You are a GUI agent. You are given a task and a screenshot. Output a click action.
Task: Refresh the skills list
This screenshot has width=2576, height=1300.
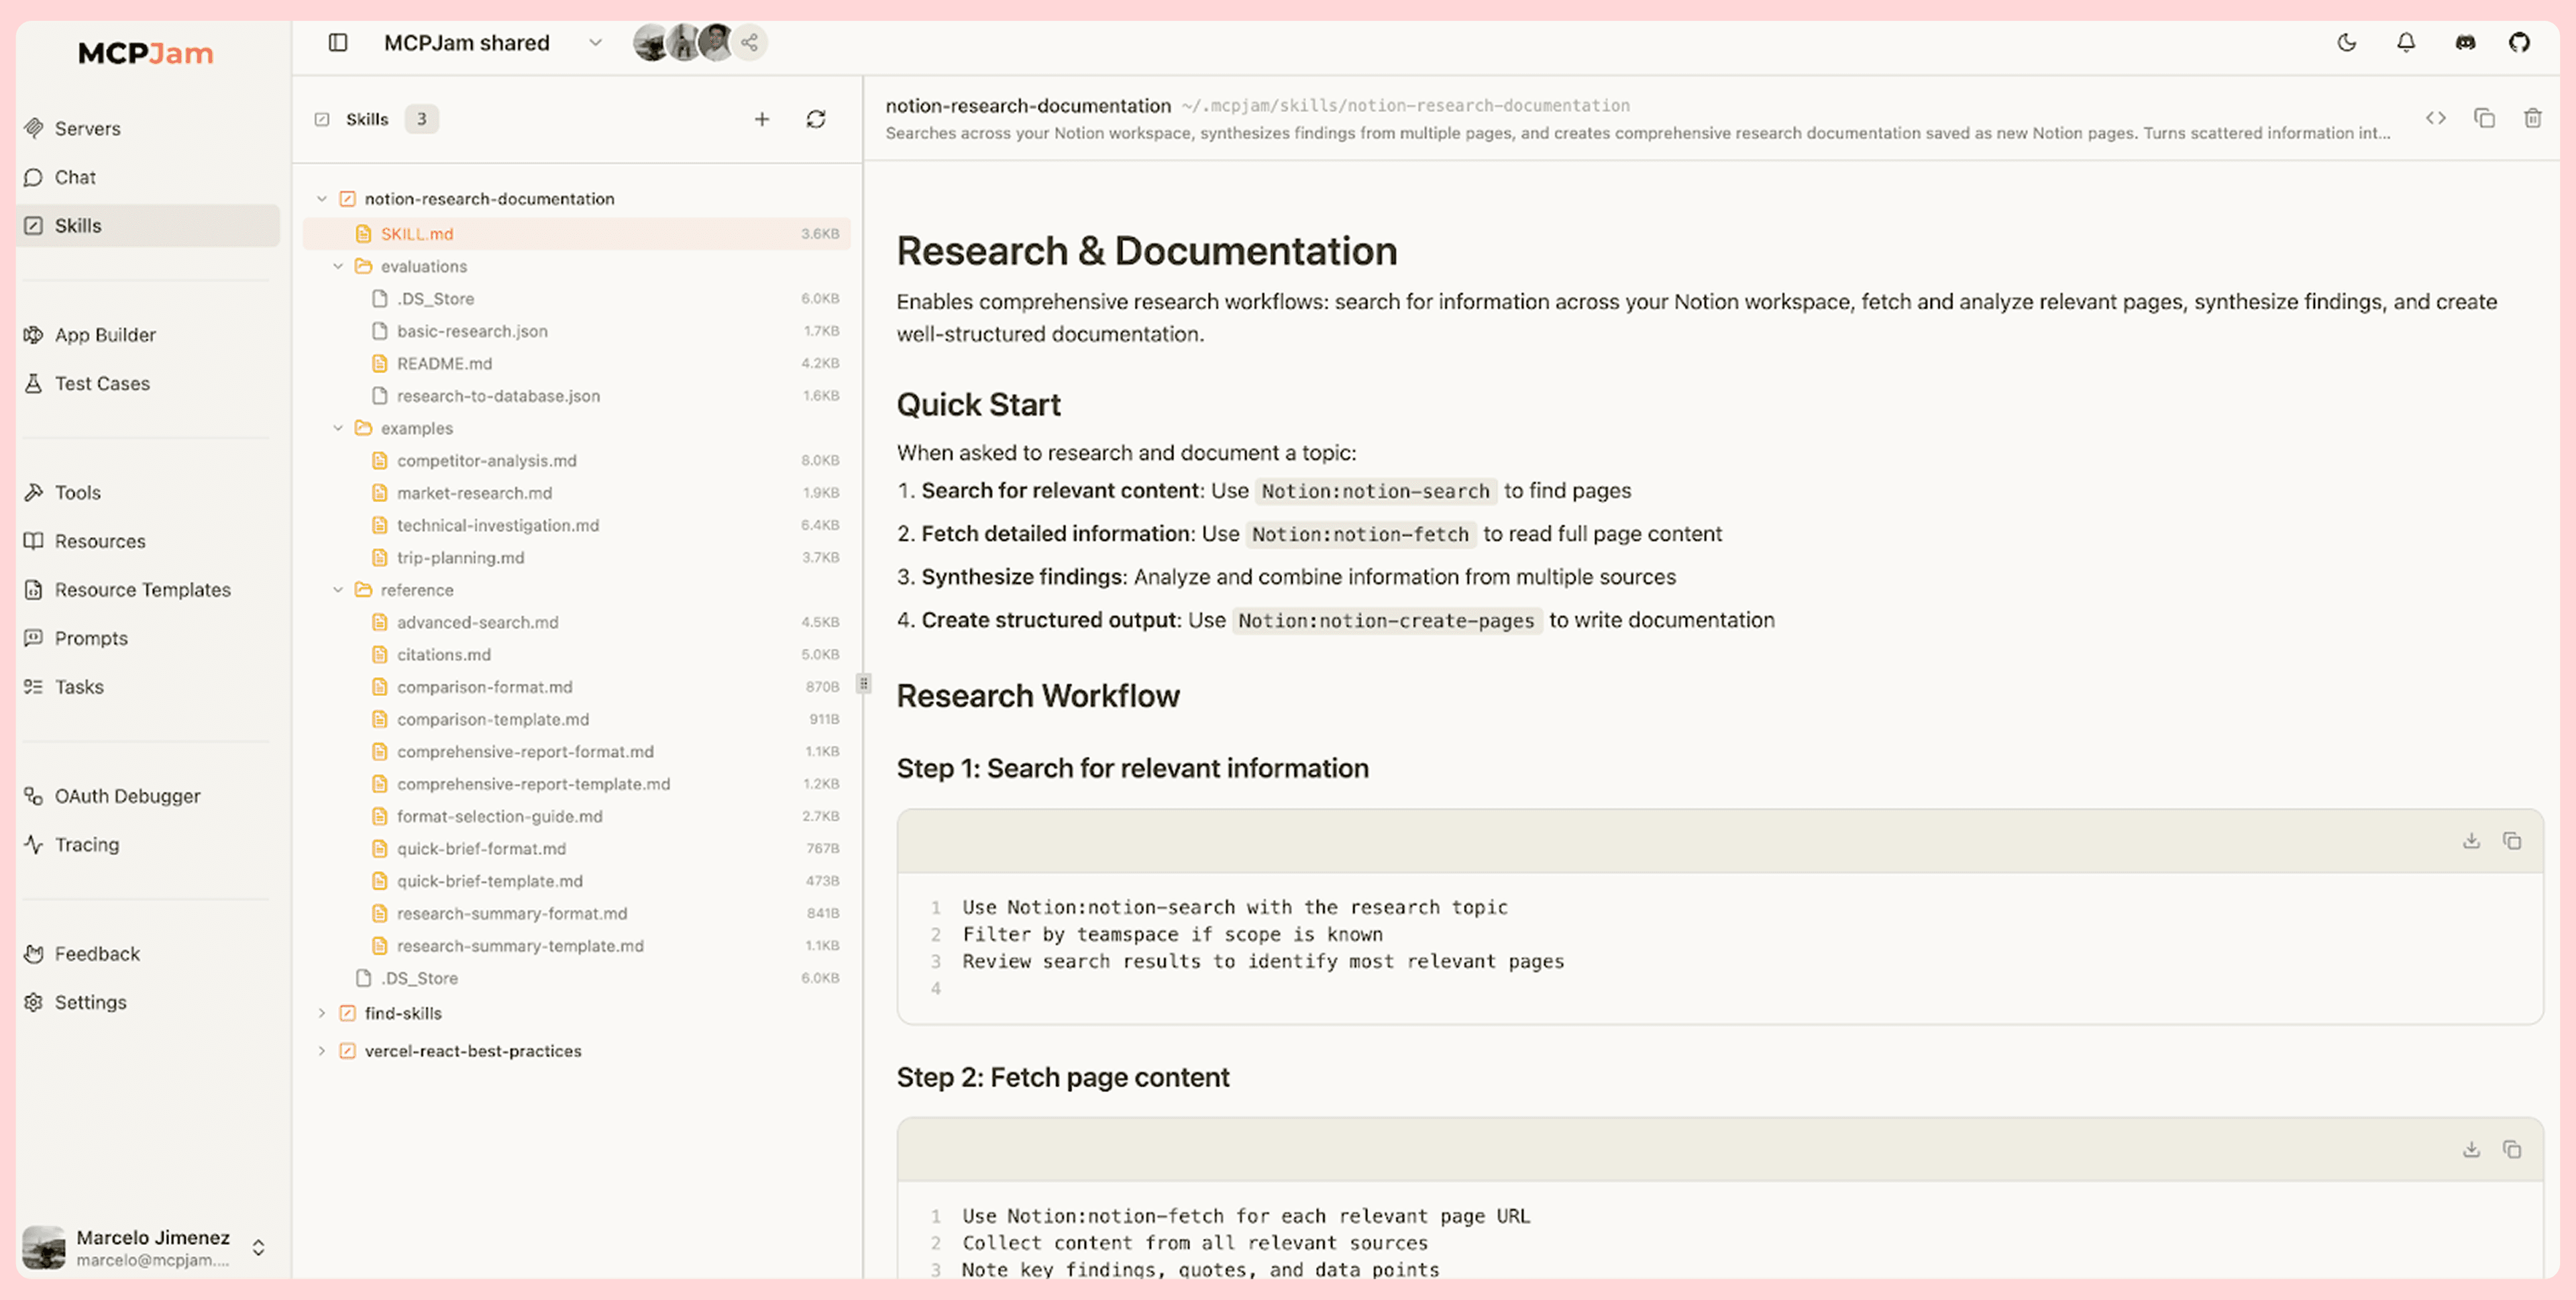click(816, 119)
